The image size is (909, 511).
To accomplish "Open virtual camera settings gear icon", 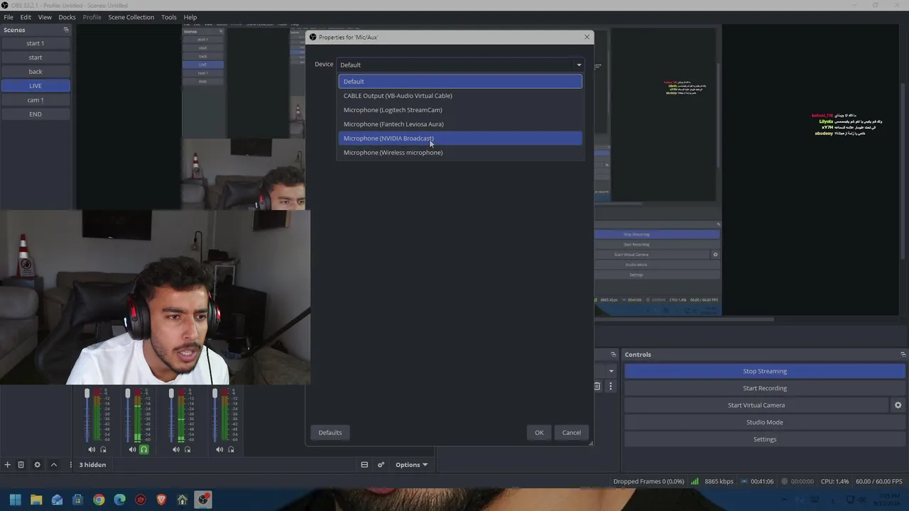I will click(898, 405).
